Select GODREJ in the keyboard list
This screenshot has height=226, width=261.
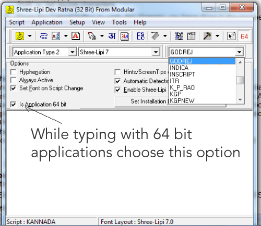pos(202,61)
